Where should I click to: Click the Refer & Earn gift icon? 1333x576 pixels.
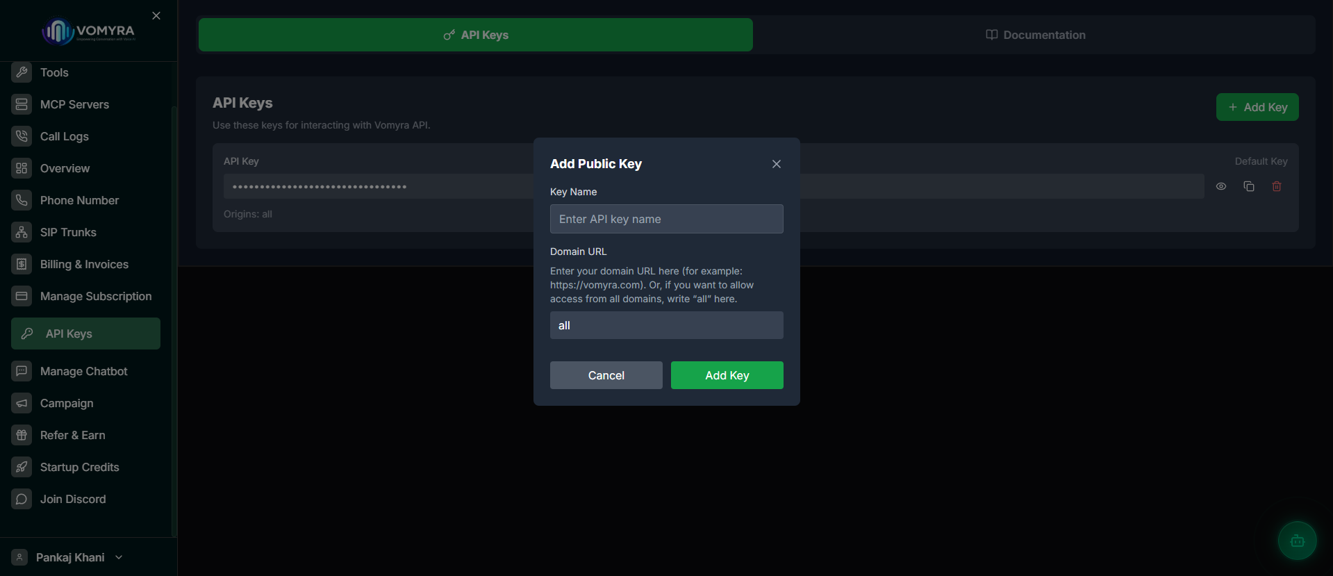tap(22, 435)
